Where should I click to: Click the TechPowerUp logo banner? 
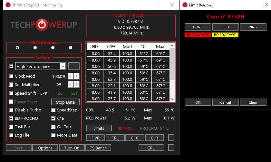(44, 25)
